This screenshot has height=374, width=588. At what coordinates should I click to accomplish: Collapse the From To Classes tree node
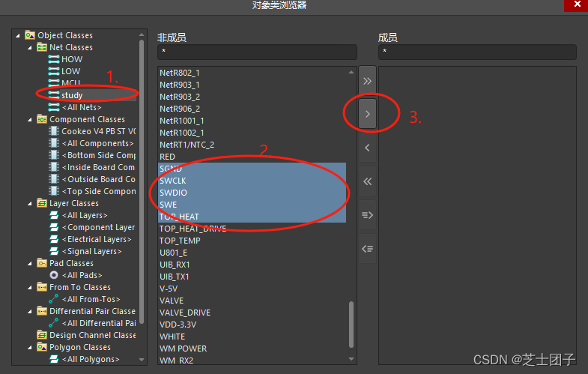[x=30, y=288]
